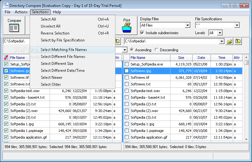Check right pane Softnews.jpg checkbox
This screenshot has width=252, height=162.
pyautogui.click(x=127, y=71)
